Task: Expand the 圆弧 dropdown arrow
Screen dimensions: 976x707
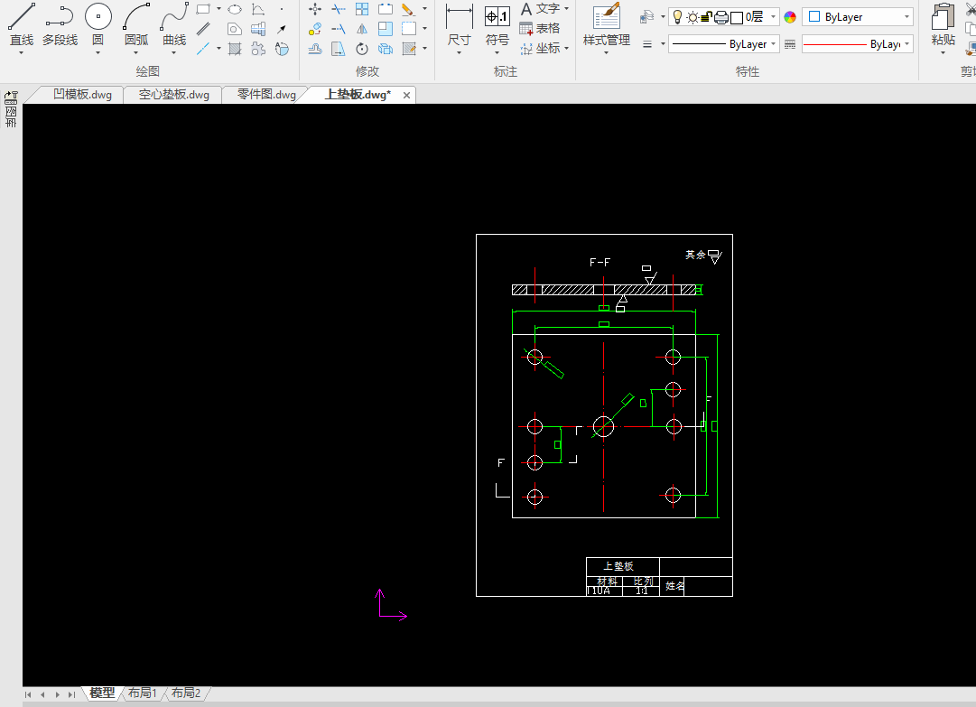Action: pyautogui.click(x=136, y=53)
